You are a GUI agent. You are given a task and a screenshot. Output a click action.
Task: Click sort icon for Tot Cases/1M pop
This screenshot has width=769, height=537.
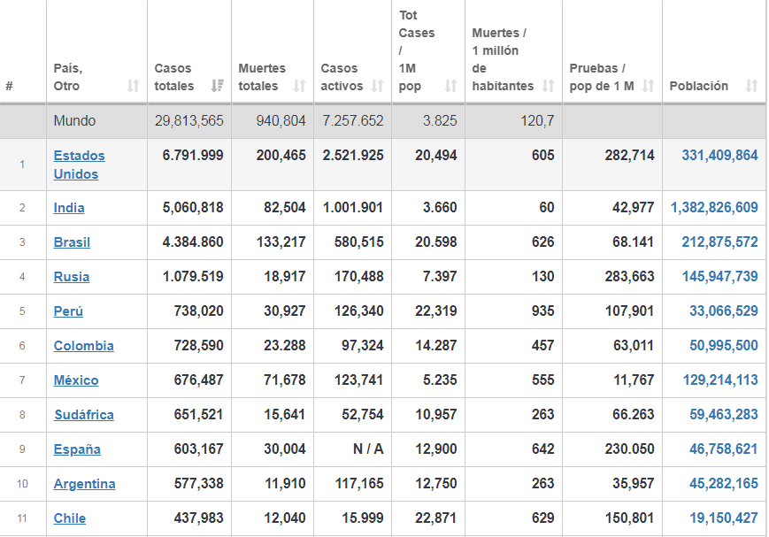[451, 86]
